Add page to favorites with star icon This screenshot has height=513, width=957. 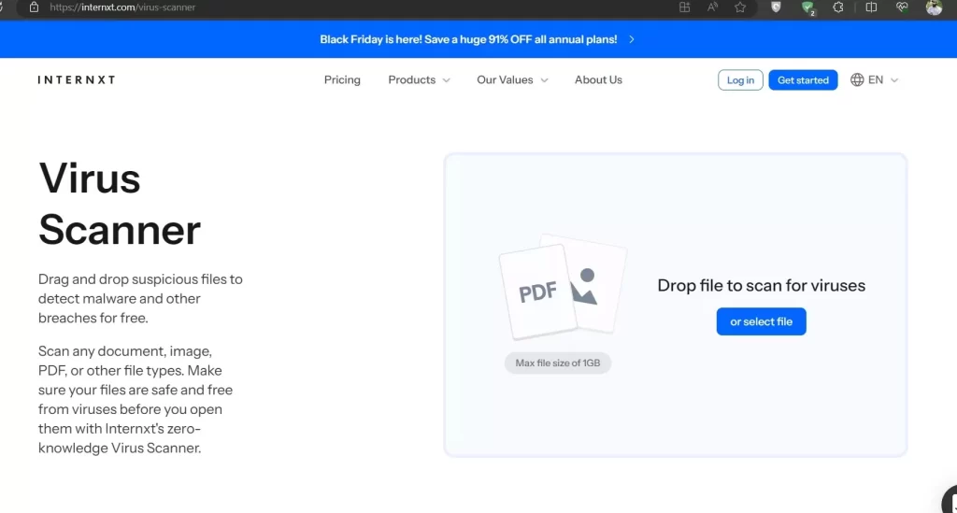tap(740, 7)
